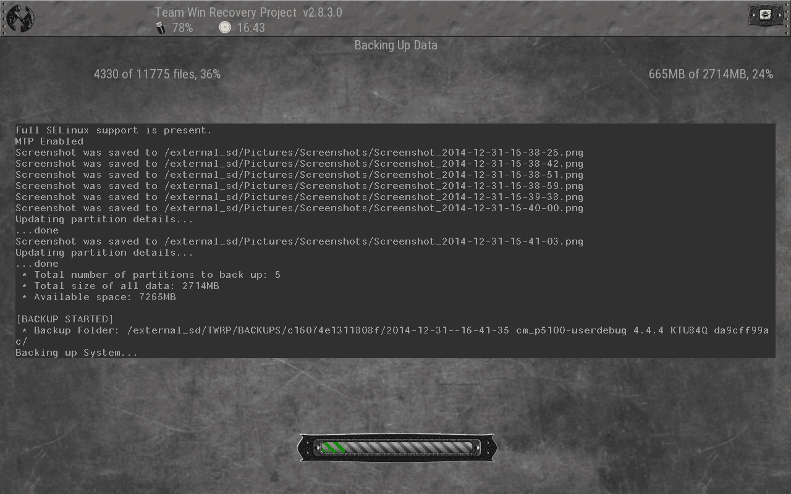The image size is (791, 494).
Task: Click the Screenshot_2014-12-31-16-39-38.png log line
Action: tap(299, 197)
